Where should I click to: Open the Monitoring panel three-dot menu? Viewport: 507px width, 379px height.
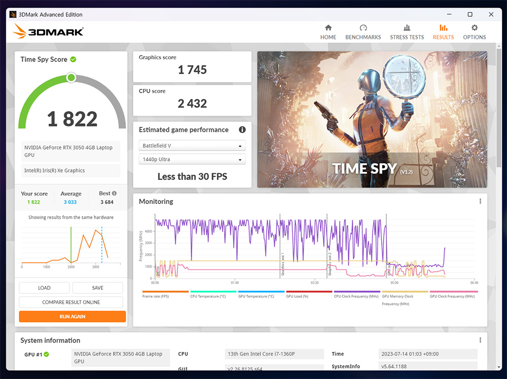pos(480,201)
